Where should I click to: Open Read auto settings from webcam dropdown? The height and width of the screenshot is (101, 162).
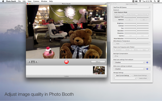pyautogui.click(x=129, y=62)
